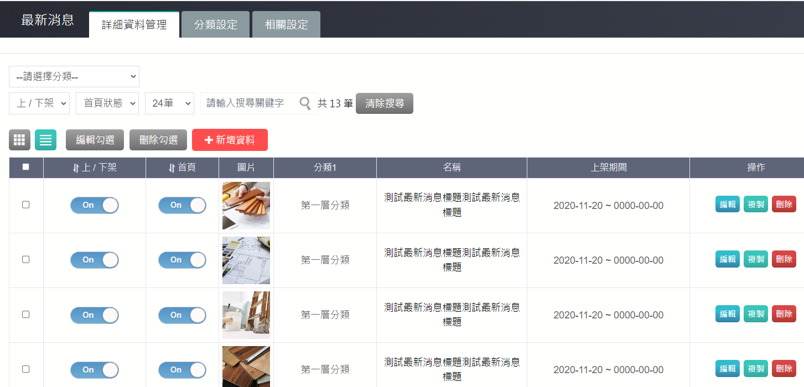Click 編輯 in the wood flooring row
The width and height of the screenshot is (804, 387).
[x=728, y=369]
